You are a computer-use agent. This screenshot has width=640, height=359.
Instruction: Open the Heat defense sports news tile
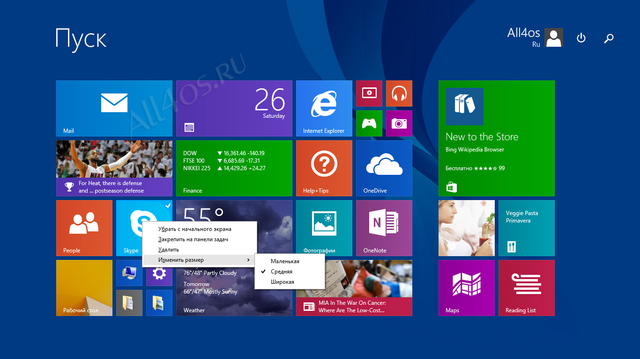pos(114,168)
